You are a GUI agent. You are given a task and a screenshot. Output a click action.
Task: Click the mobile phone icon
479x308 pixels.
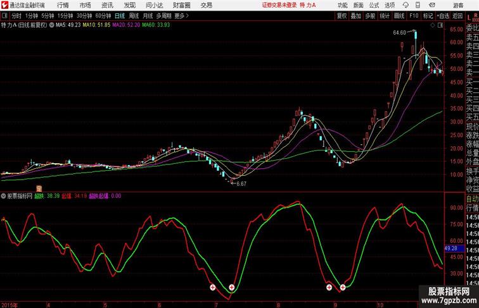(x=418, y=5)
